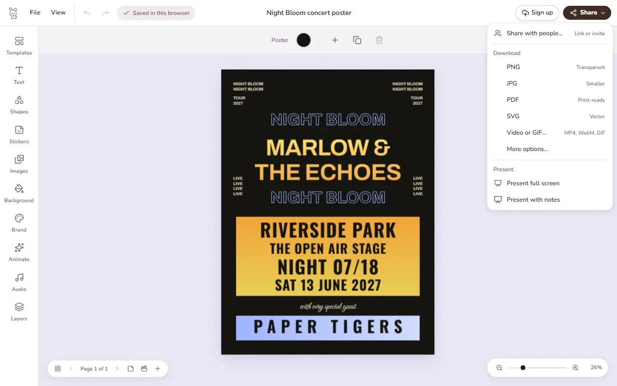Click the Sign up button
This screenshot has width=617, height=386.
pyautogui.click(x=537, y=13)
